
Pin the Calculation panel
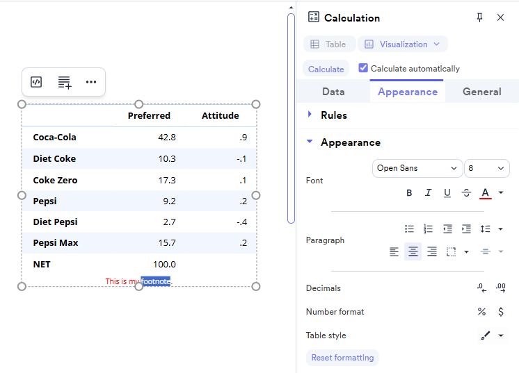coord(479,18)
